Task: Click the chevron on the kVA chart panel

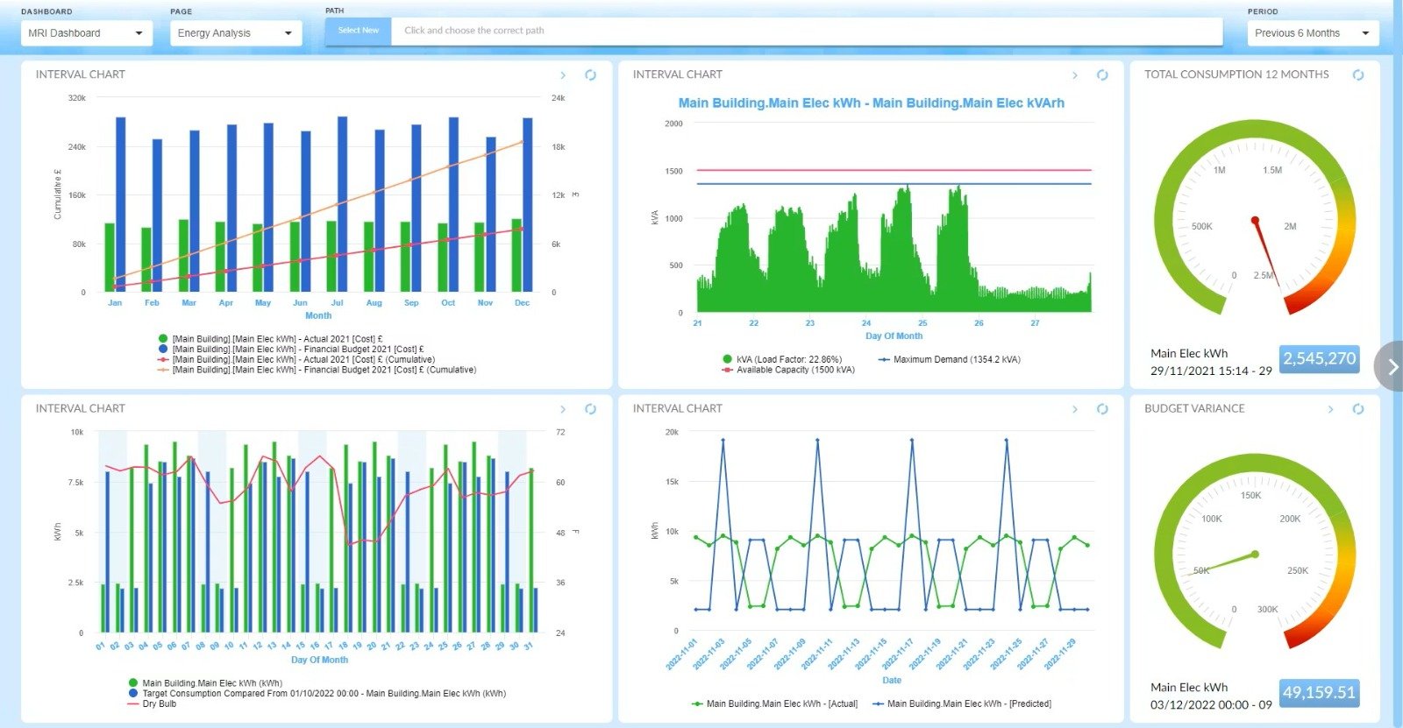Action: (x=1075, y=75)
